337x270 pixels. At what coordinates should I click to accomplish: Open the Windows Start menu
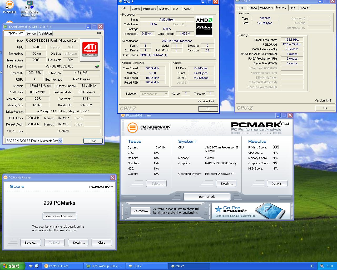pyautogui.click(x=12, y=266)
